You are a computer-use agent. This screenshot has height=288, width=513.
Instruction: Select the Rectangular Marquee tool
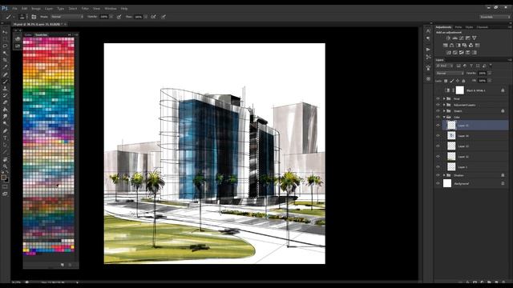coord(5,39)
